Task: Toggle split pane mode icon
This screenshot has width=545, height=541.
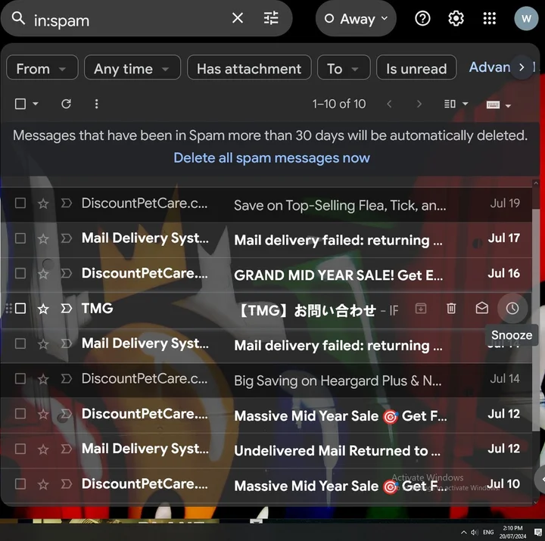Action: (450, 104)
